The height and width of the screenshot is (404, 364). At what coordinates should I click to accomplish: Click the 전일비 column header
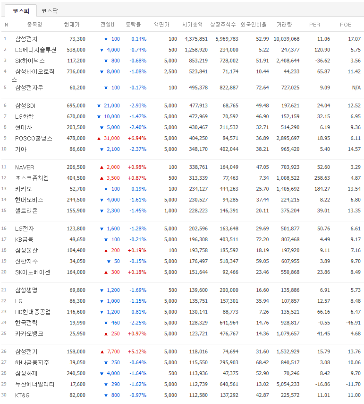click(108, 25)
